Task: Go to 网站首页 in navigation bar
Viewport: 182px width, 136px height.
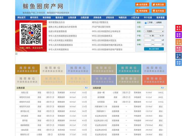Action: click(x=21, y=18)
